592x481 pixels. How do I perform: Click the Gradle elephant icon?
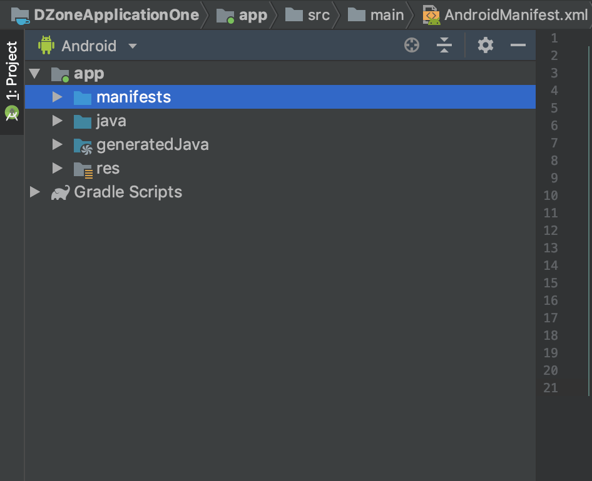60,192
